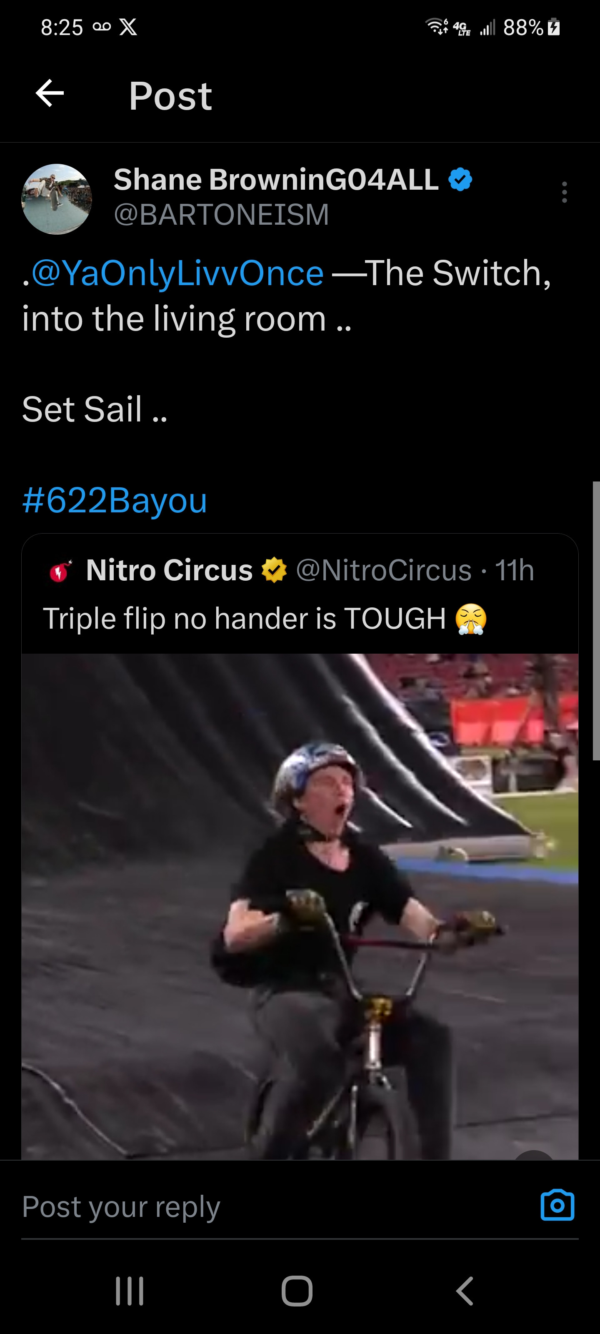
Task: Click the vertical scrollbar on right edge
Action: (596, 620)
